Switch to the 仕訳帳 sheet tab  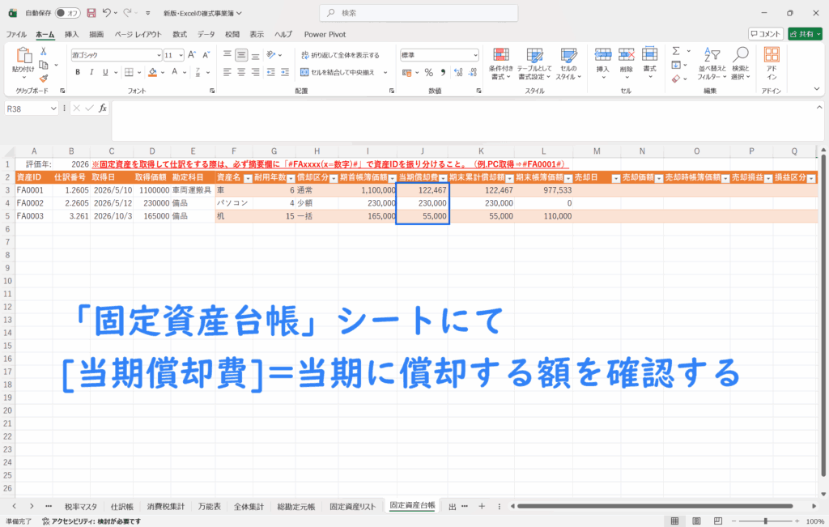click(x=122, y=506)
